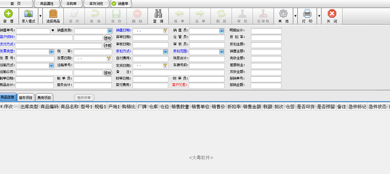Viewport: 390px width, 174px height.
Task: Click the green 新增 (new) icon
Action: click(x=8, y=14)
